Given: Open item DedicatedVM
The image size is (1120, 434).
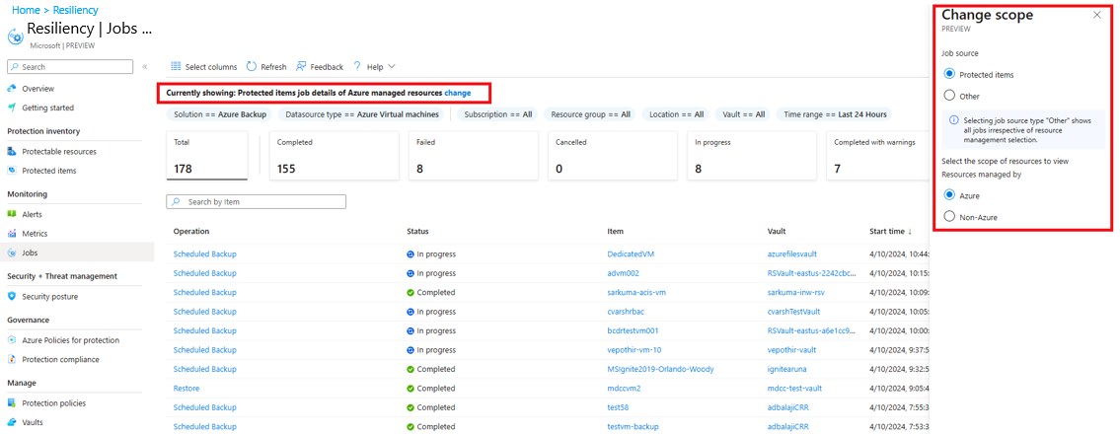Looking at the screenshot, I should click(632, 253).
